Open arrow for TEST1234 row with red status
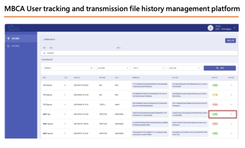 pyautogui.click(x=231, y=124)
